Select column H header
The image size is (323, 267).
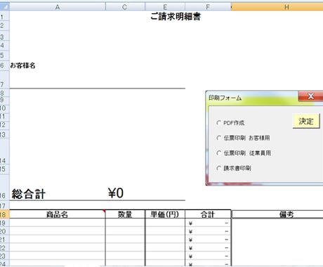(277, 7)
